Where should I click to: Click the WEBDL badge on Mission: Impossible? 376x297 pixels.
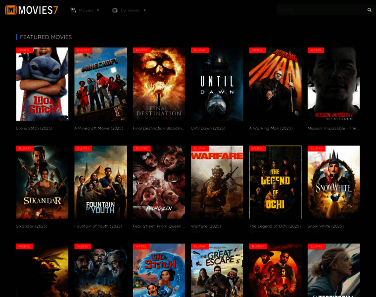click(316, 50)
